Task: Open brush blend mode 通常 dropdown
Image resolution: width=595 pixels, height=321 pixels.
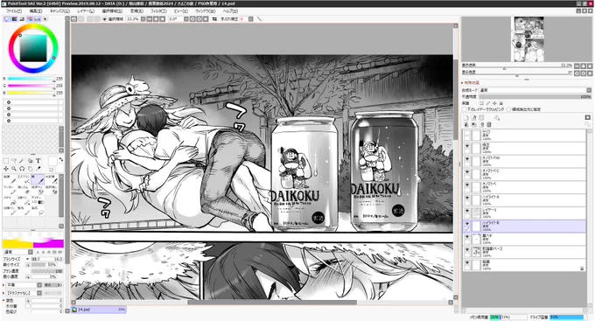Action: (x=18, y=252)
